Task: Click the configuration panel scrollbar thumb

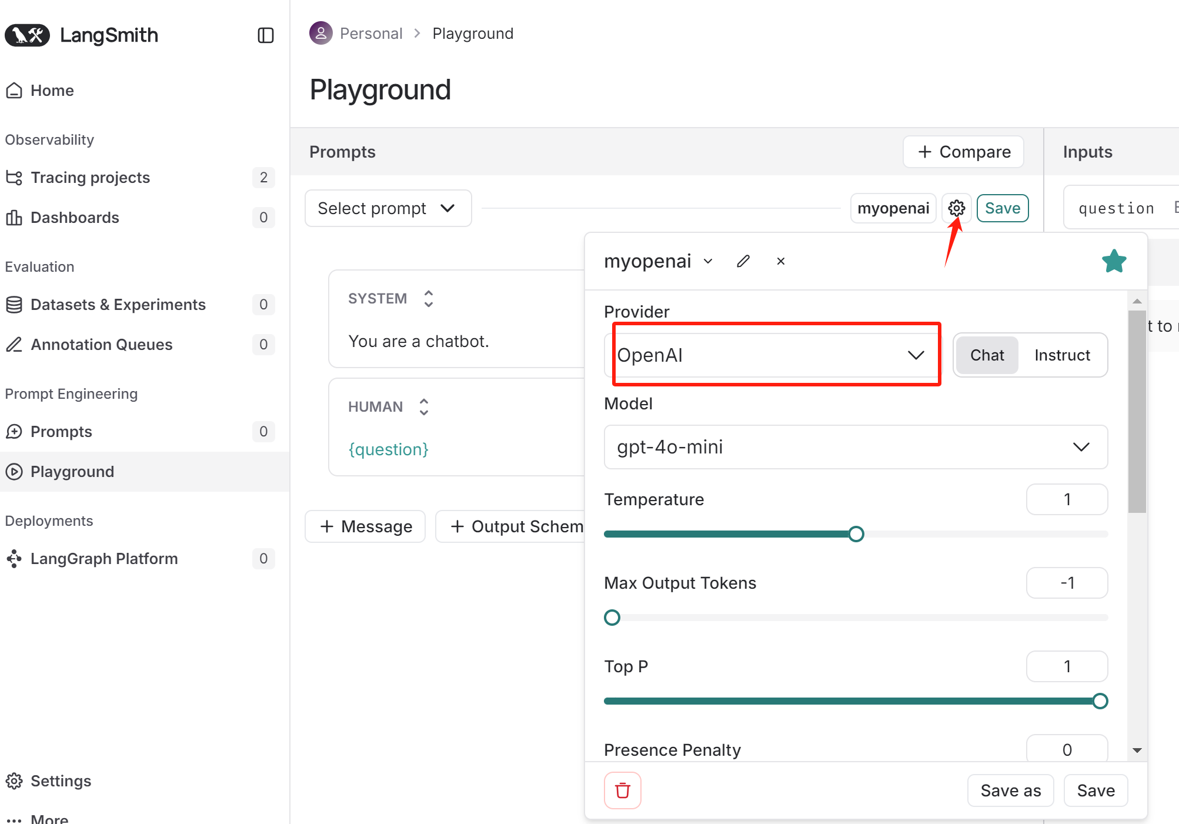Action: (x=1137, y=412)
